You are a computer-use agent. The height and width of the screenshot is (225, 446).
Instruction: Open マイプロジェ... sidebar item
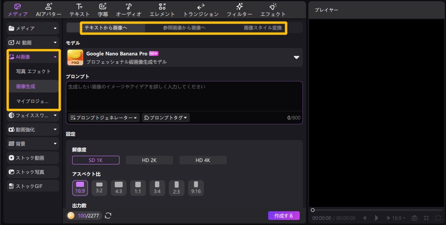click(x=33, y=101)
